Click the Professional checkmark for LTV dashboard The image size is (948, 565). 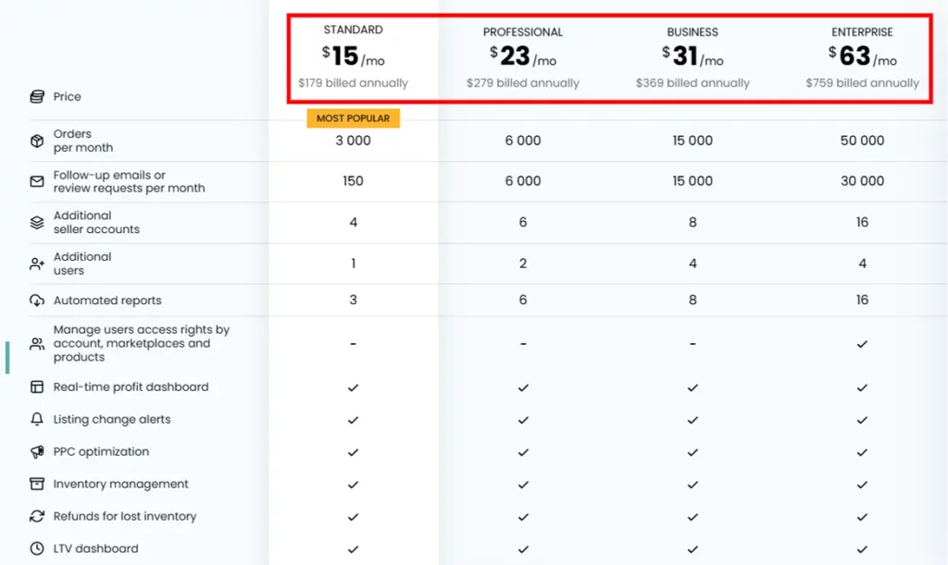(523, 549)
